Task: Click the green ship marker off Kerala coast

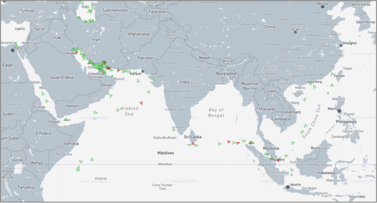Action: pyautogui.click(x=174, y=129)
